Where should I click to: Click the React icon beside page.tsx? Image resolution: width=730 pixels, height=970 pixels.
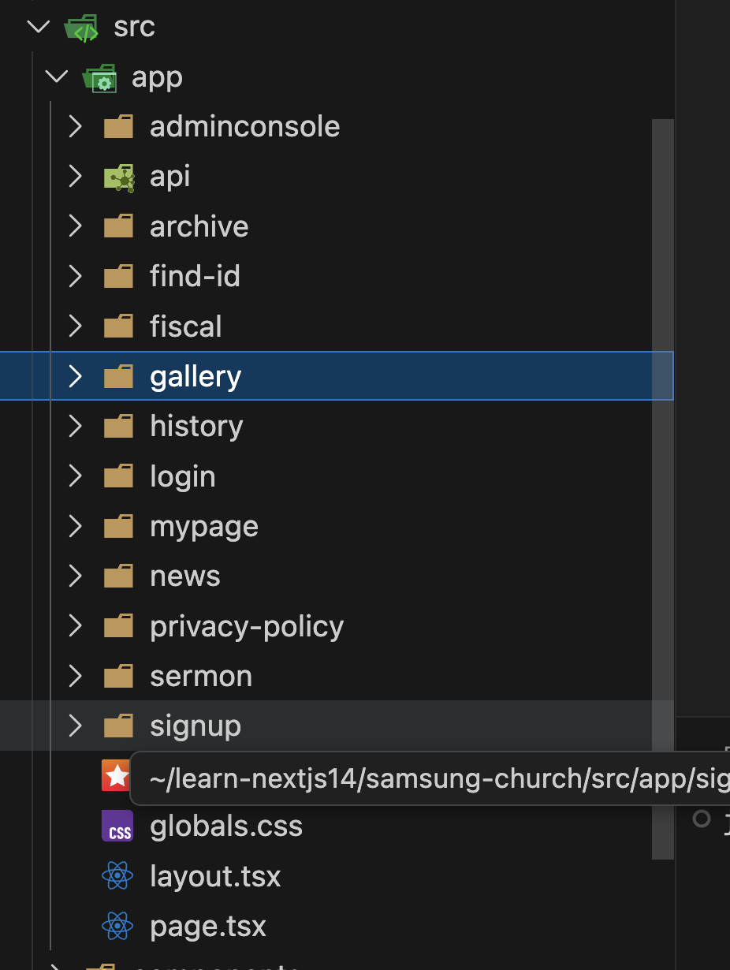tap(117, 926)
